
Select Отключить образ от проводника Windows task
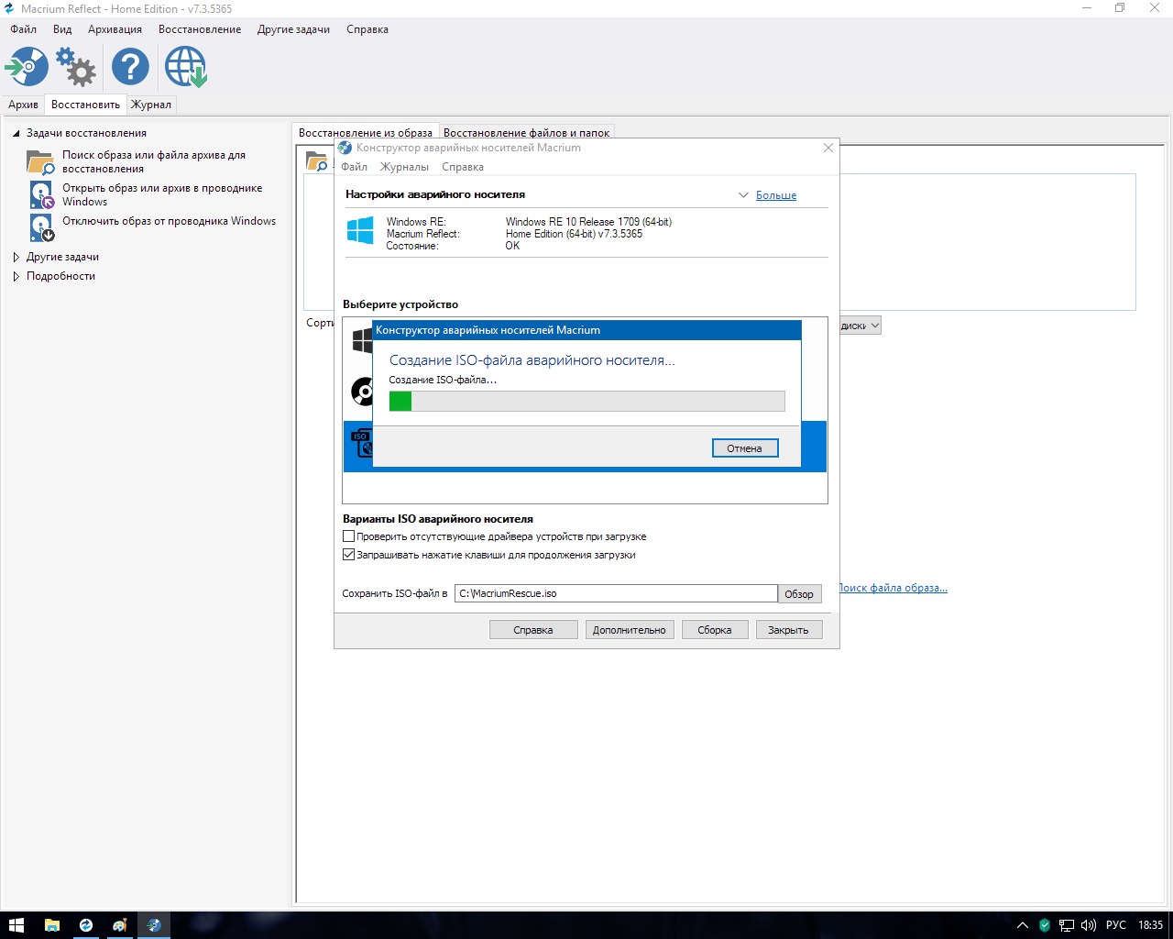tap(169, 221)
